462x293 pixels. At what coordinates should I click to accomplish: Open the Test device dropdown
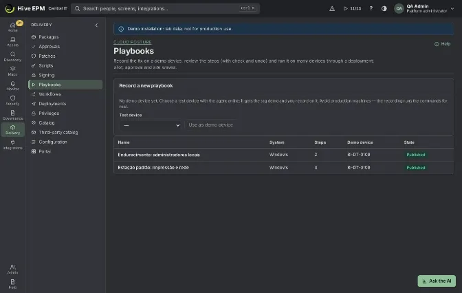pyautogui.click(x=150, y=125)
